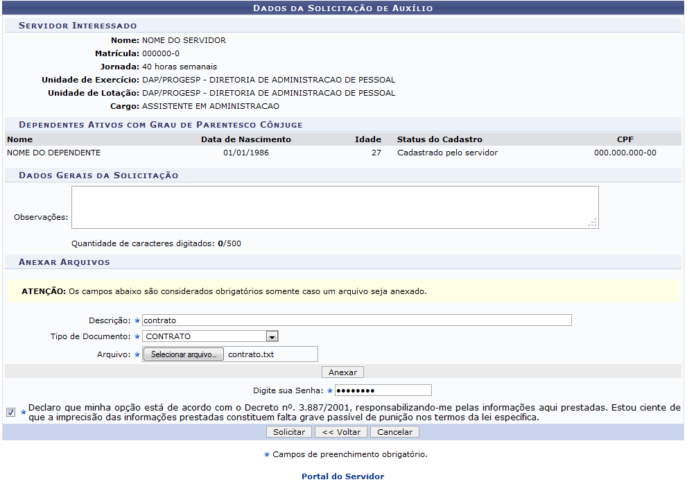Click the required star beside Descrição
This screenshot has width=687, height=482.
coord(137,320)
